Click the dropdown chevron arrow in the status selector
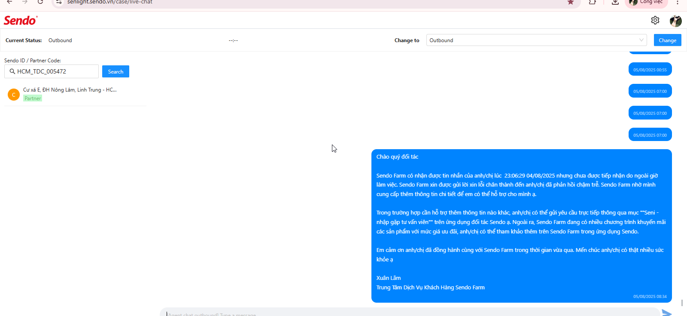The image size is (687, 316). [641, 40]
